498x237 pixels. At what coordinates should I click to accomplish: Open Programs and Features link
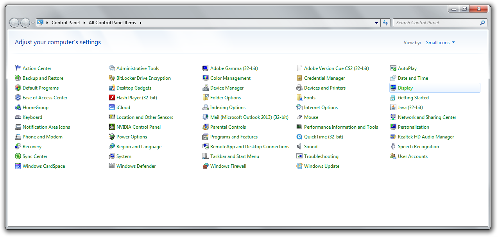234,136
